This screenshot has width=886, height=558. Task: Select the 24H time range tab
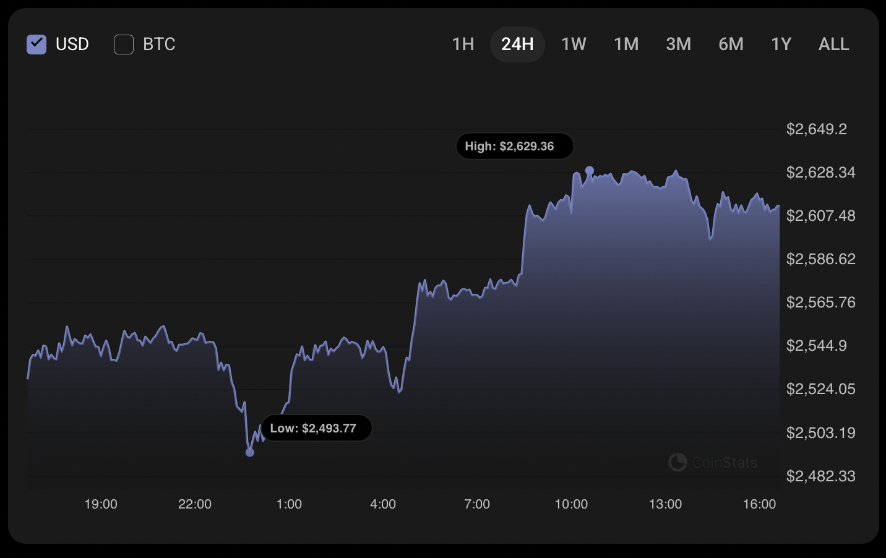pos(517,44)
